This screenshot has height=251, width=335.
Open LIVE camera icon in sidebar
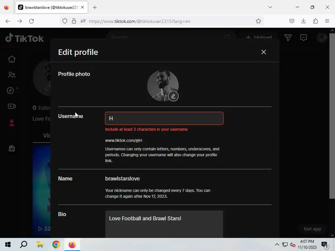[x=12, y=106]
